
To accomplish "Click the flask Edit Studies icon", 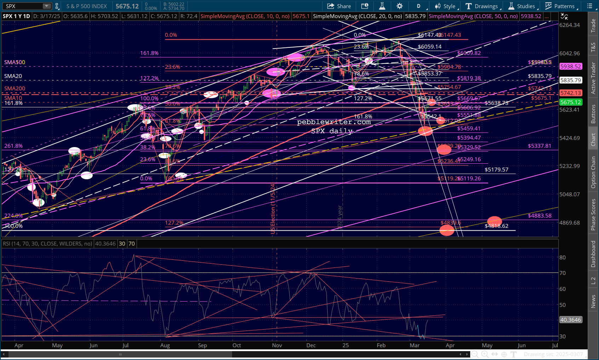I will click(x=382, y=6).
